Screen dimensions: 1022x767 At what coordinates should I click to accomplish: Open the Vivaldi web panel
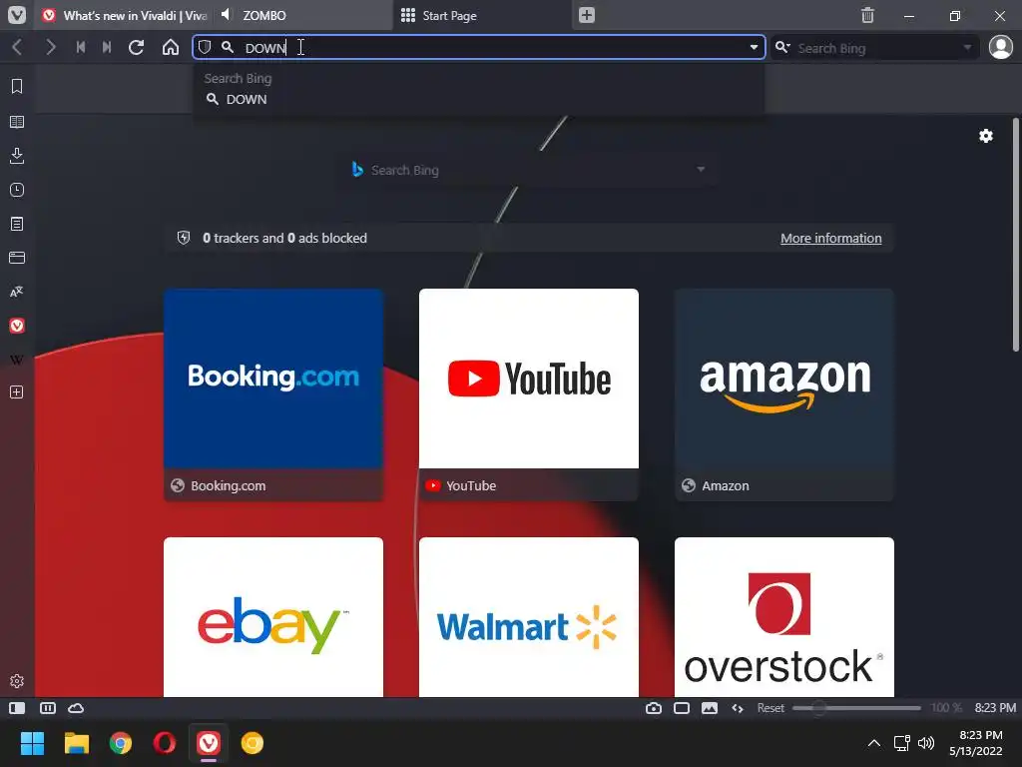click(17, 326)
